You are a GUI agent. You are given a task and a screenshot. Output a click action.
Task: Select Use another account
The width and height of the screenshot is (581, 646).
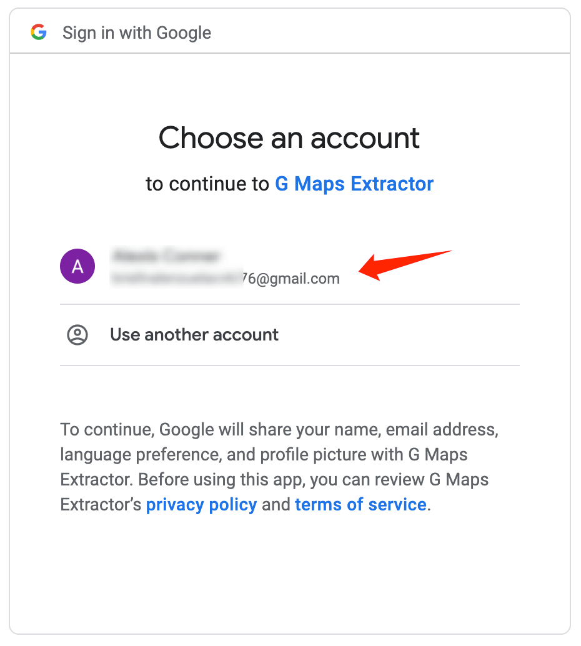click(290, 335)
